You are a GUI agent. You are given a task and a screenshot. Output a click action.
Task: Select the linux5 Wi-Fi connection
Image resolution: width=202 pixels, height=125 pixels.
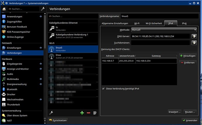(73, 49)
